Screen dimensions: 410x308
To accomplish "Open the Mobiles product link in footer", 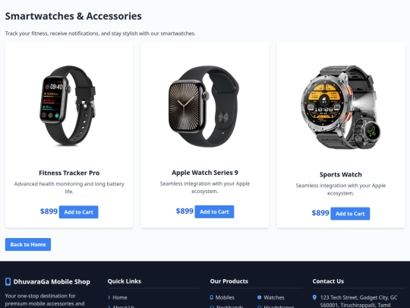I will [x=225, y=297].
